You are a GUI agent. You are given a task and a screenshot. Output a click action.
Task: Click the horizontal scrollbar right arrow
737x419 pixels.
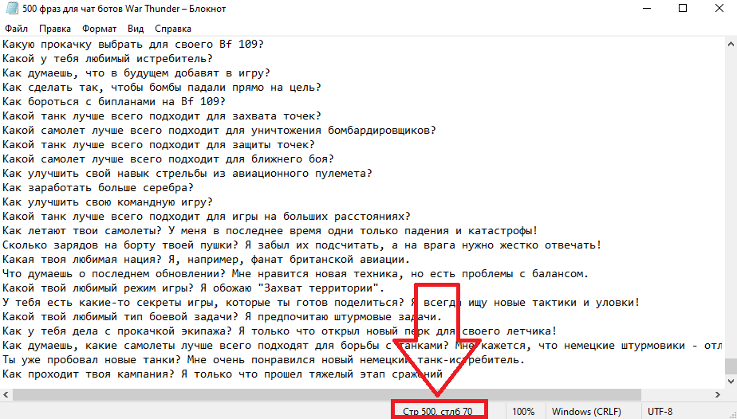[718, 394]
